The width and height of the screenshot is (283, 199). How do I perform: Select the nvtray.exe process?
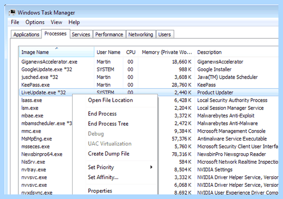tap(33, 170)
